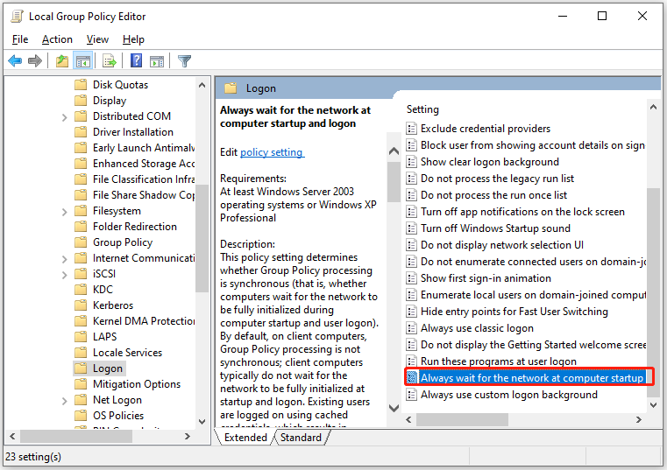Click the settings list scroll down arrow
The image size is (667, 470).
[x=653, y=405]
